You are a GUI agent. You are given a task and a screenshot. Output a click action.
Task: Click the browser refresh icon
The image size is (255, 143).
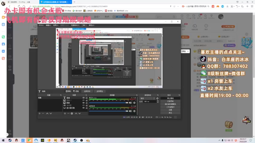click(19, 6)
